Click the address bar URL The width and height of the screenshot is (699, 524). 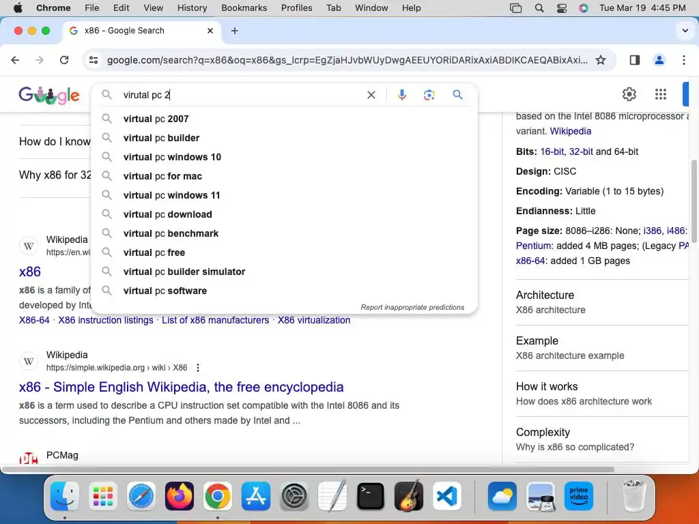[347, 60]
